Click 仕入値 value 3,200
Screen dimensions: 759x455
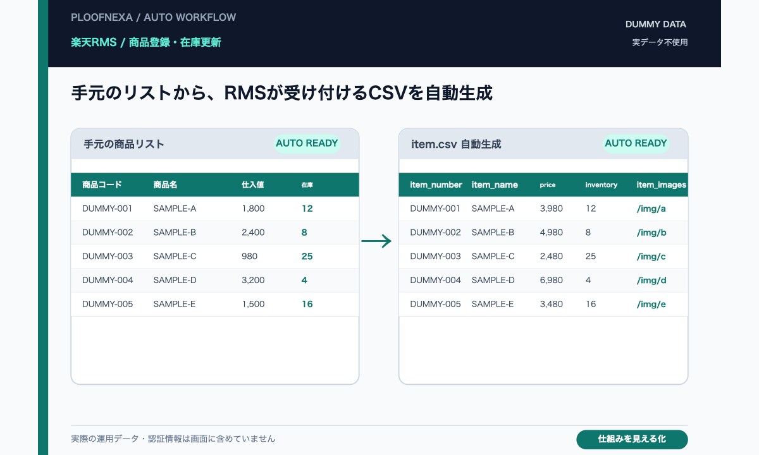tap(253, 280)
